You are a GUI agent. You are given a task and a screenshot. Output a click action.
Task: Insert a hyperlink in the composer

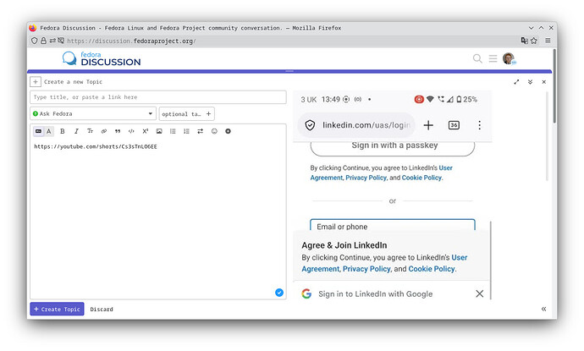pos(104,131)
